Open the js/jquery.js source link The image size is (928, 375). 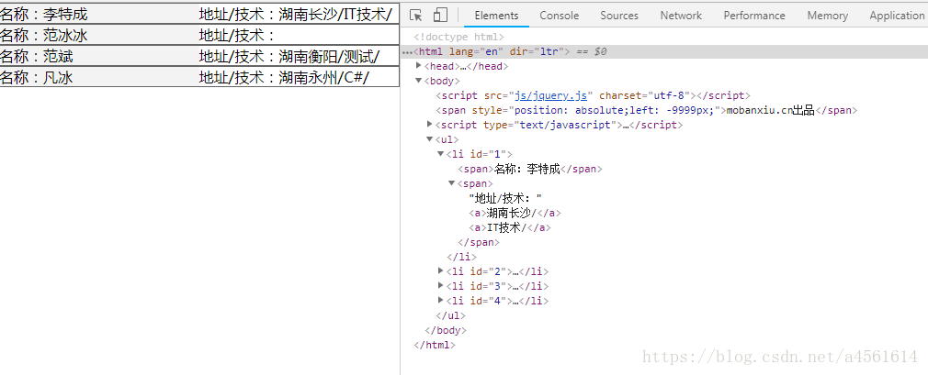(x=550, y=95)
